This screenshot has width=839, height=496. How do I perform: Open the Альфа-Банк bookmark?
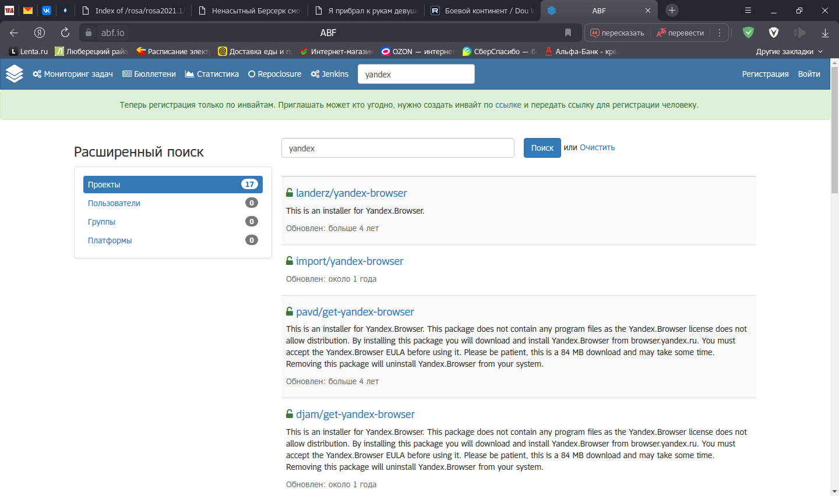click(x=581, y=51)
